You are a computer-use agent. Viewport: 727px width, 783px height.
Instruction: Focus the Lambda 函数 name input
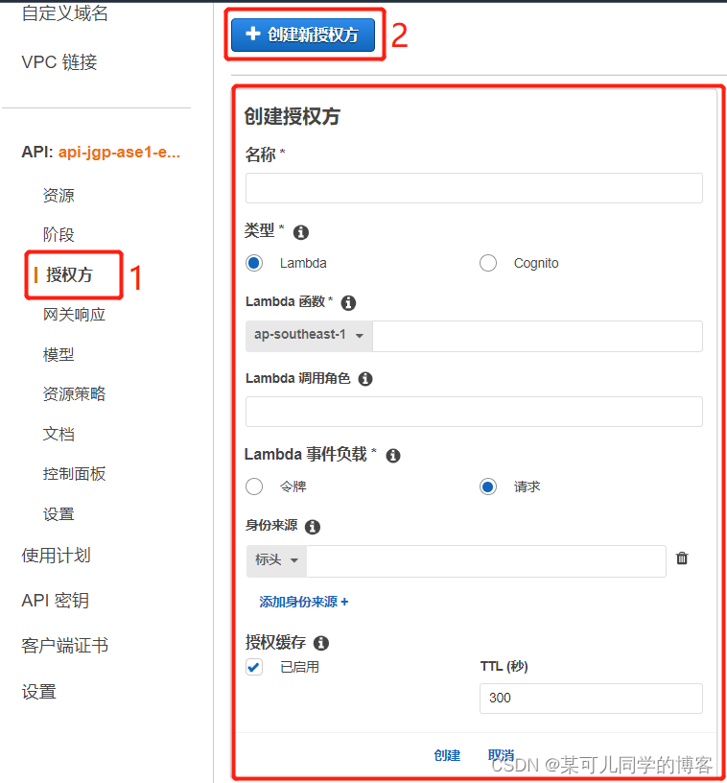pyautogui.click(x=537, y=336)
